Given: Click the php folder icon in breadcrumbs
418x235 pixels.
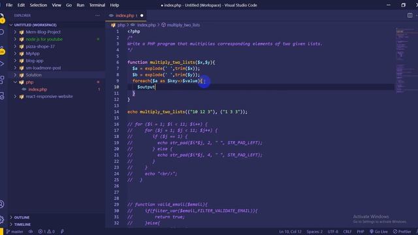Looking at the screenshot, I should point(113,25).
